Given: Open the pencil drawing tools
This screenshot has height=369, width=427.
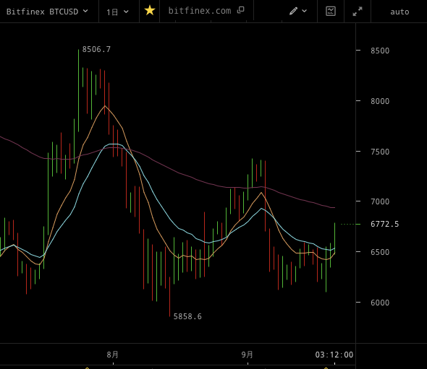Looking at the screenshot, I should point(293,11).
